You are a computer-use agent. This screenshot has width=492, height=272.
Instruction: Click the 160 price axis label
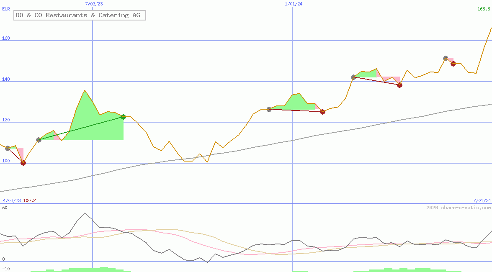point(6,38)
